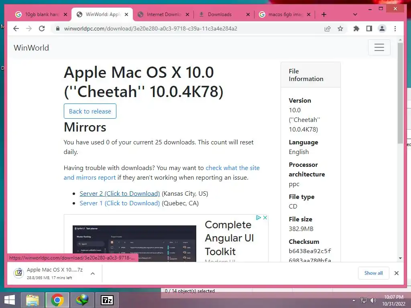Close the macos 6gb image tab
411x308 pixels.
[309, 14]
